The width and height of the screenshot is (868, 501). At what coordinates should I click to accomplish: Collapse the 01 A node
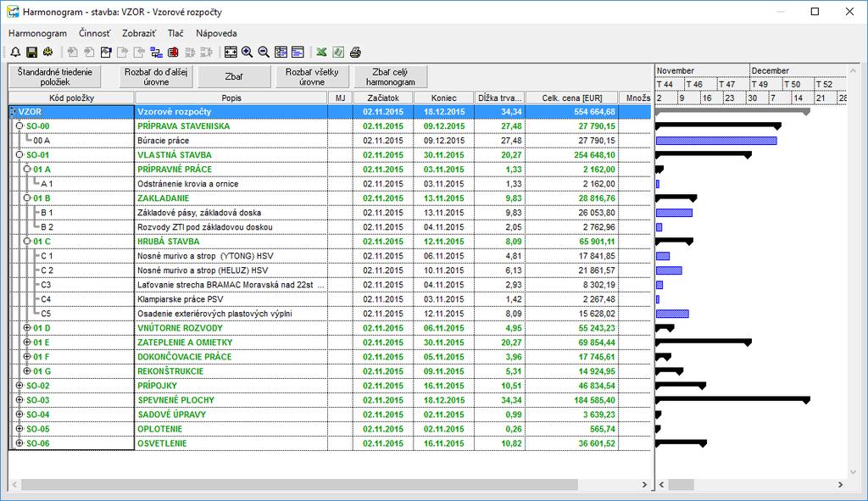26,170
